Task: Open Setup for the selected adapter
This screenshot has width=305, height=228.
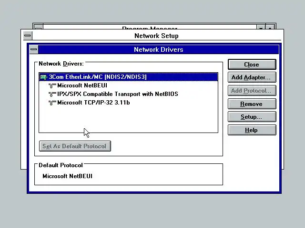Action: tap(252, 117)
